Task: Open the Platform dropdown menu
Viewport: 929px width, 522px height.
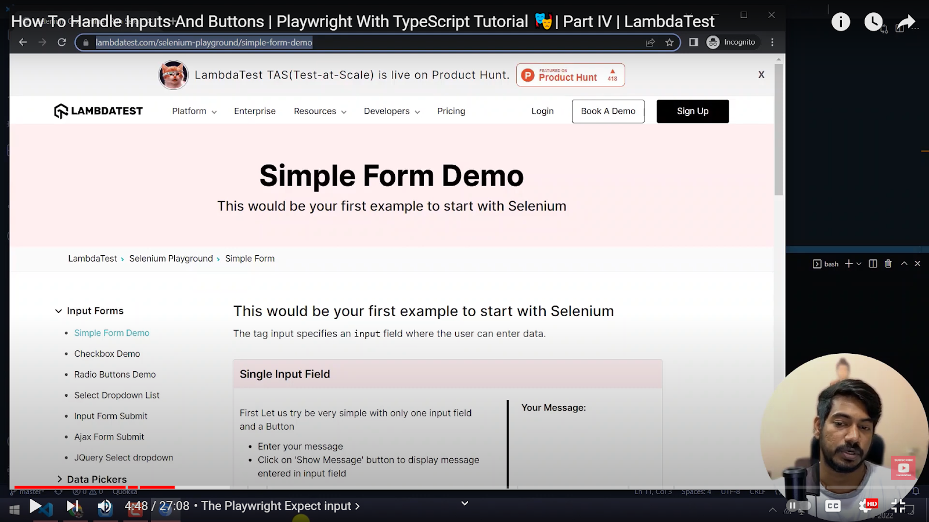Action: pyautogui.click(x=193, y=111)
